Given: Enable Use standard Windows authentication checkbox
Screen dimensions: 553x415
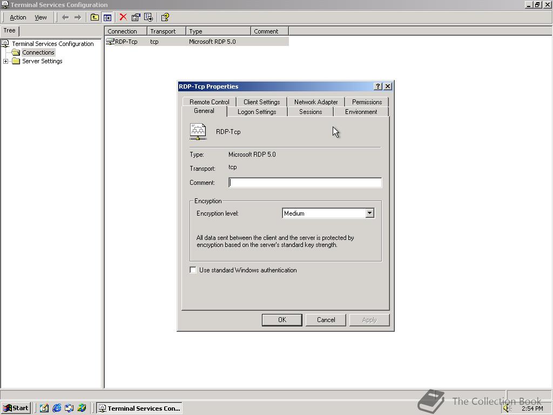Looking at the screenshot, I should (193, 270).
